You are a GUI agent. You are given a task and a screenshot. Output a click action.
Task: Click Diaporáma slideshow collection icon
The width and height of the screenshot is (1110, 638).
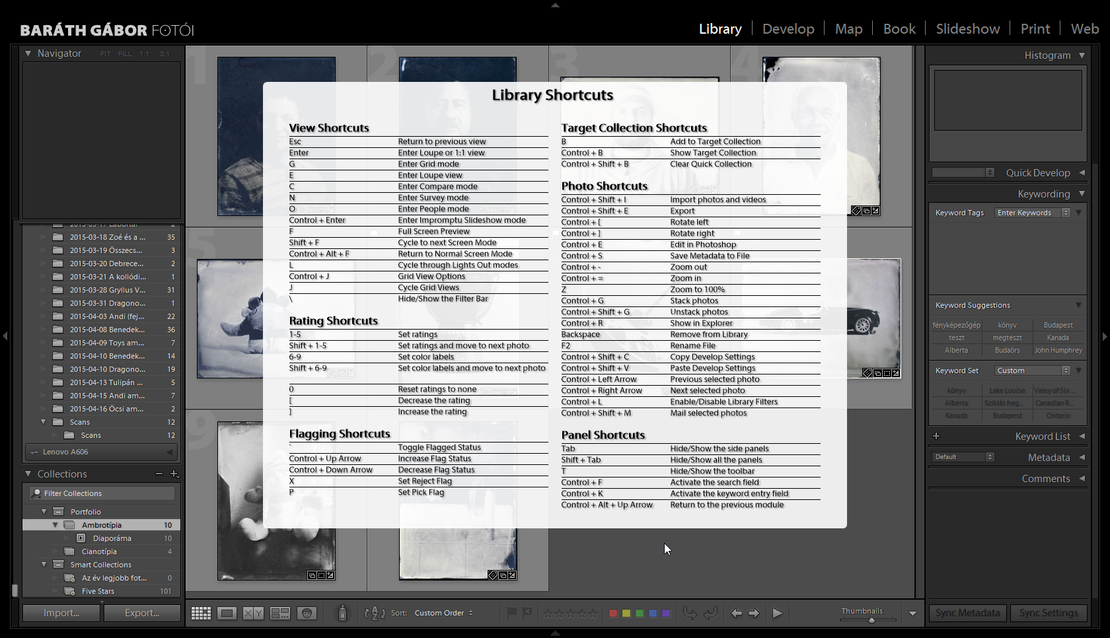(81, 538)
